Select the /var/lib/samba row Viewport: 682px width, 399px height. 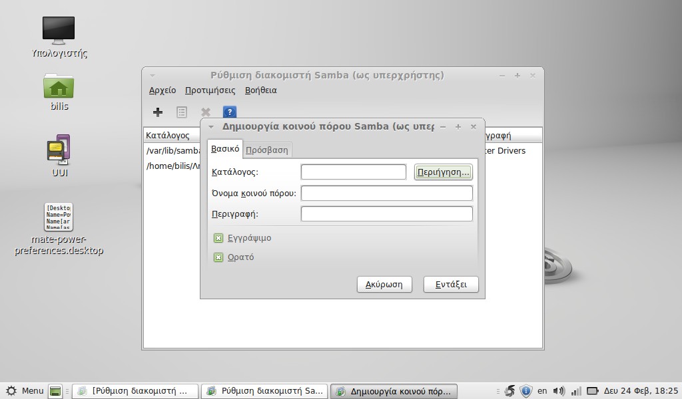[x=172, y=151]
